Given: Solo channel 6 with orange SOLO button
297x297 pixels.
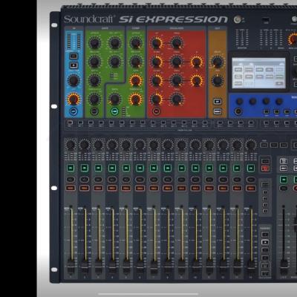Looking at the screenshot, I should pyautogui.click(x=140, y=188).
